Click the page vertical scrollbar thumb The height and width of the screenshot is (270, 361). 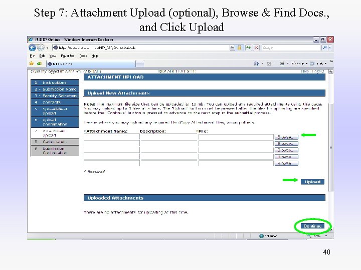click(x=331, y=147)
